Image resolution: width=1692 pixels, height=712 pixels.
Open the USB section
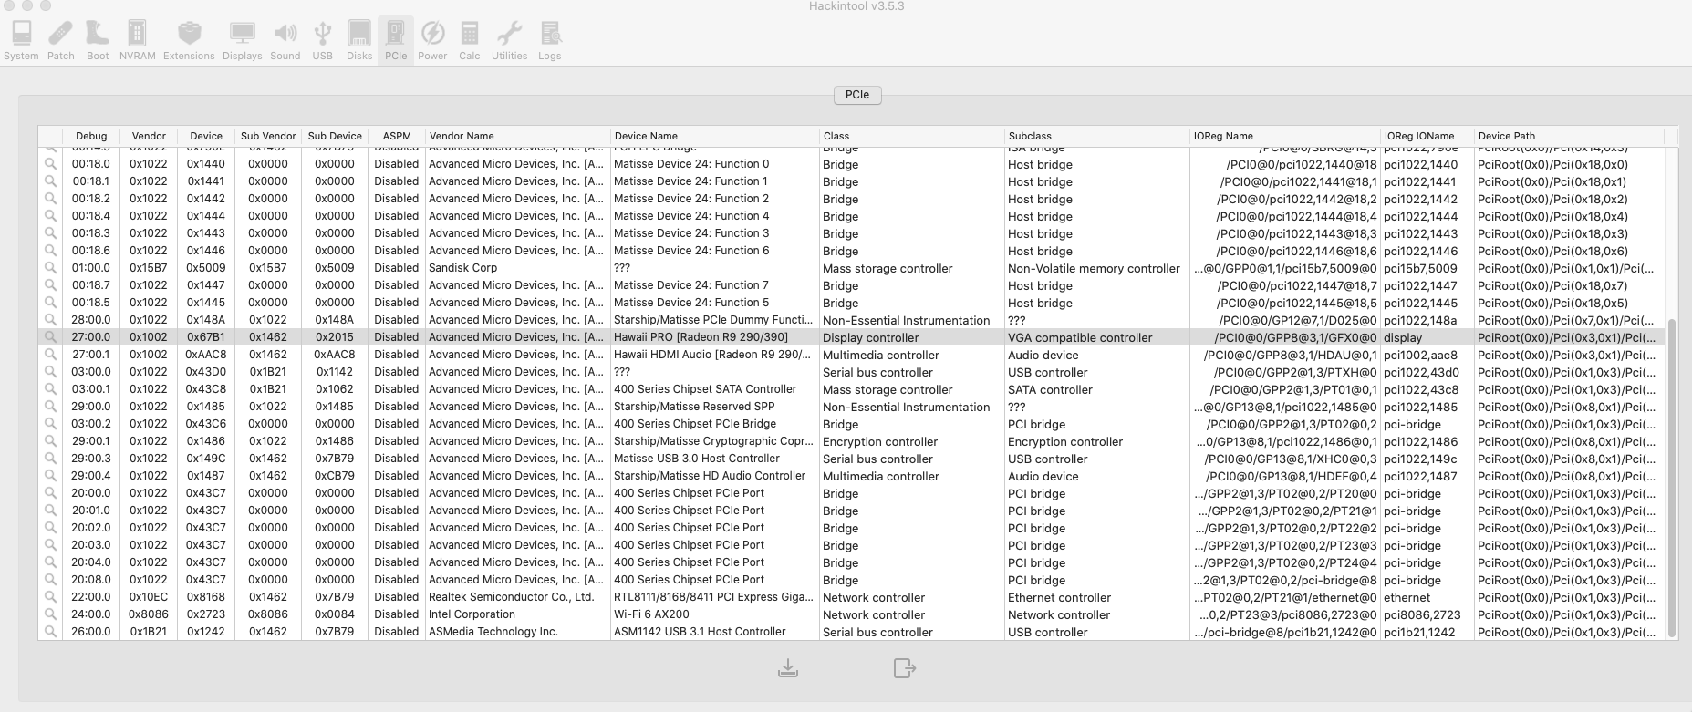pos(322,41)
